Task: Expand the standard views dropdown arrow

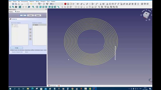Action: tap(31, 7)
